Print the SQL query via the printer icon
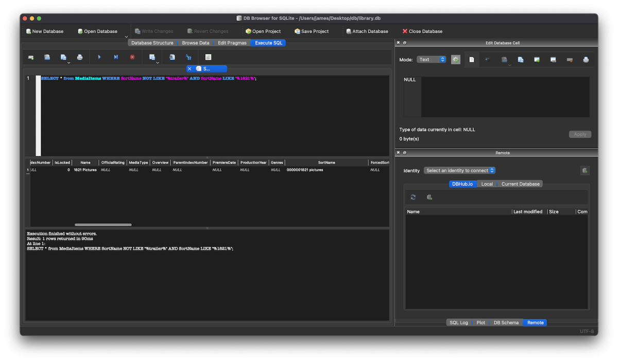618x362 pixels. [80, 57]
